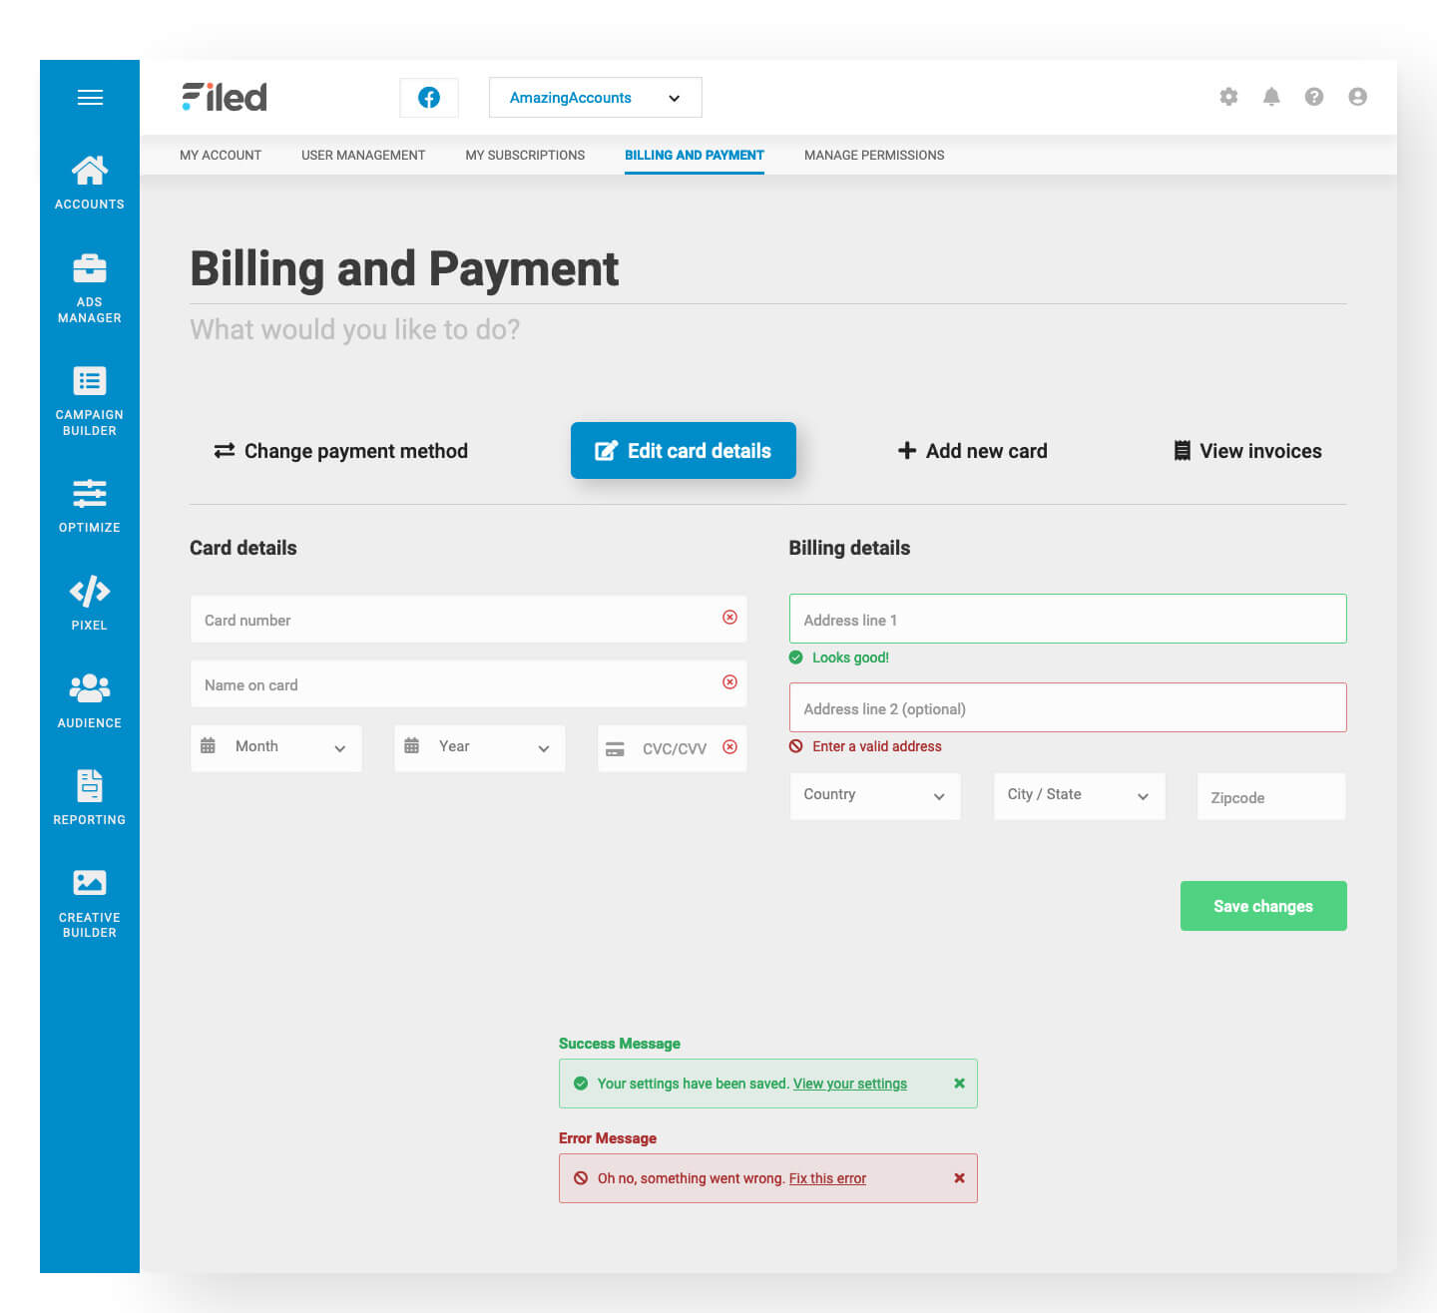Dismiss the error message
This screenshot has height=1313, width=1437.
click(959, 1178)
